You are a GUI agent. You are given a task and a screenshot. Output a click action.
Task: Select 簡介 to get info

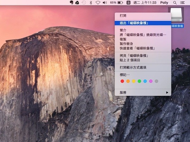pyautogui.click(x=143, y=30)
